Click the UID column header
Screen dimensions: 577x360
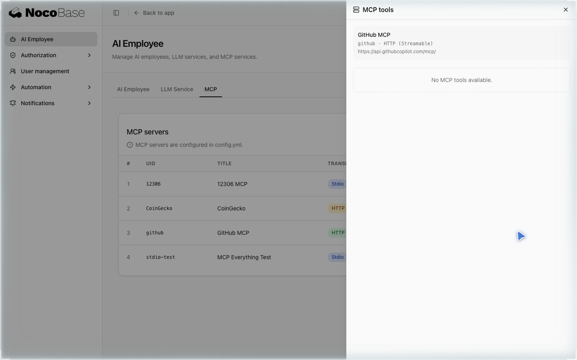click(x=151, y=164)
